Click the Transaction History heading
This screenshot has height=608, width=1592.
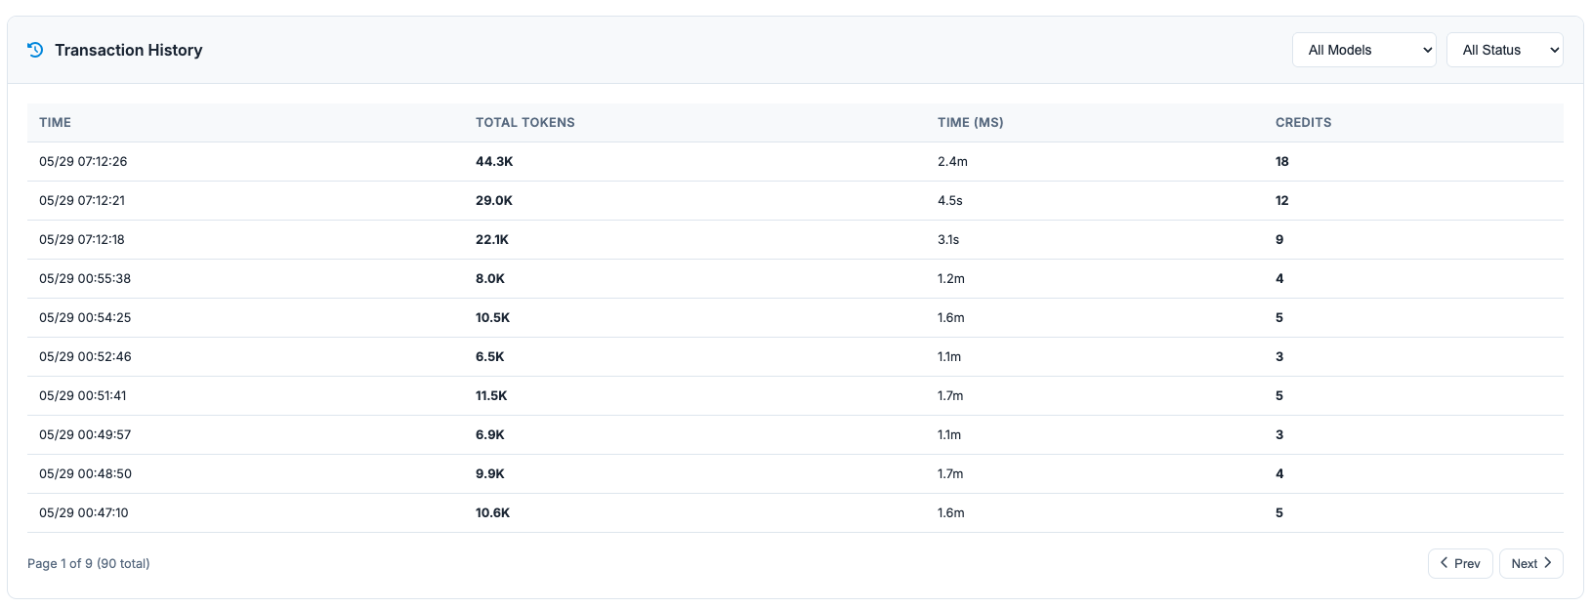tap(129, 50)
